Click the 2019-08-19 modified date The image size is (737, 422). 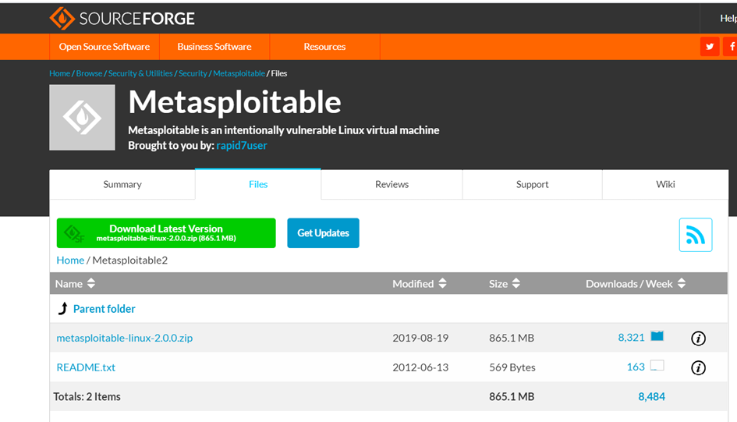(x=420, y=338)
